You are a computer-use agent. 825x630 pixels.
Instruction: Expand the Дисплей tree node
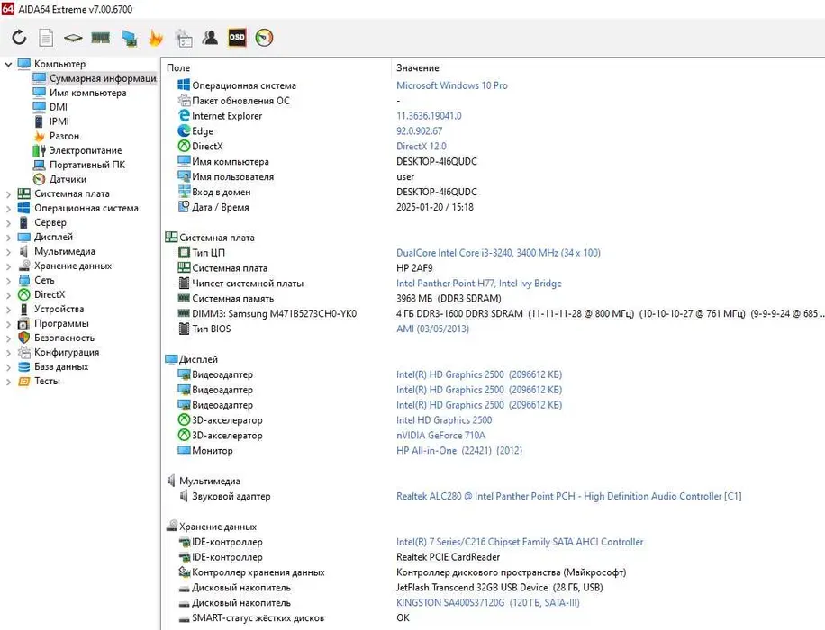8,238
